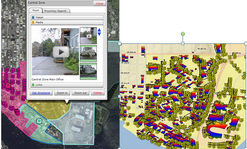The width and height of the screenshot is (247, 149).
Task: Close the Central Zone popup
Action: tap(100, 4)
